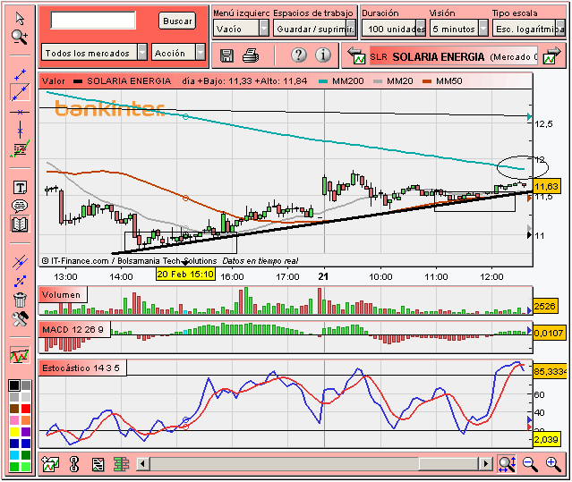This screenshot has width=572, height=482.
Task: Open the 'Acción' dropdown
Action: click(x=178, y=53)
